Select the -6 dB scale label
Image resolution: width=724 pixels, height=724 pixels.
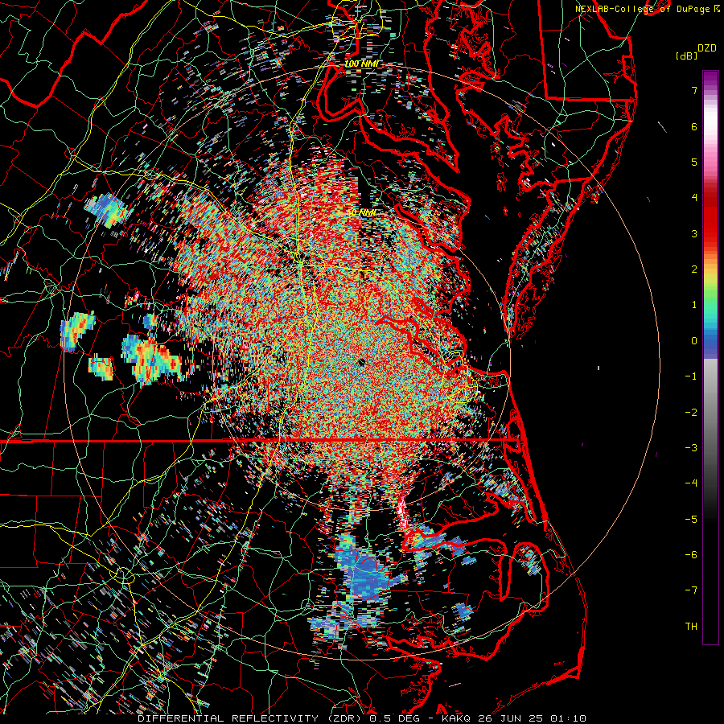691,555
